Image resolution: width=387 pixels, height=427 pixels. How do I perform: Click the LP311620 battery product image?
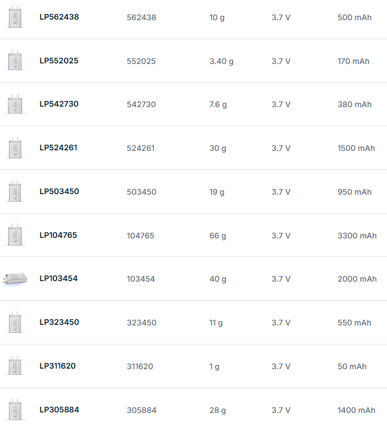click(15, 366)
